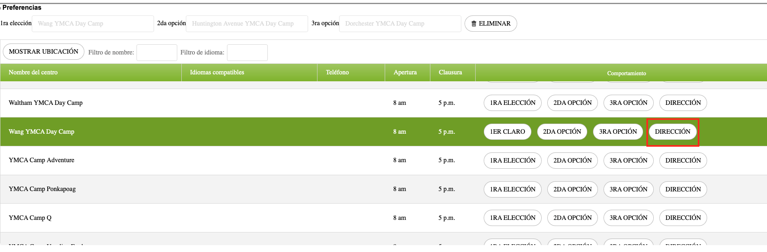Click the 1ra elección input field
The width and height of the screenshot is (767, 252).
coord(93,24)
